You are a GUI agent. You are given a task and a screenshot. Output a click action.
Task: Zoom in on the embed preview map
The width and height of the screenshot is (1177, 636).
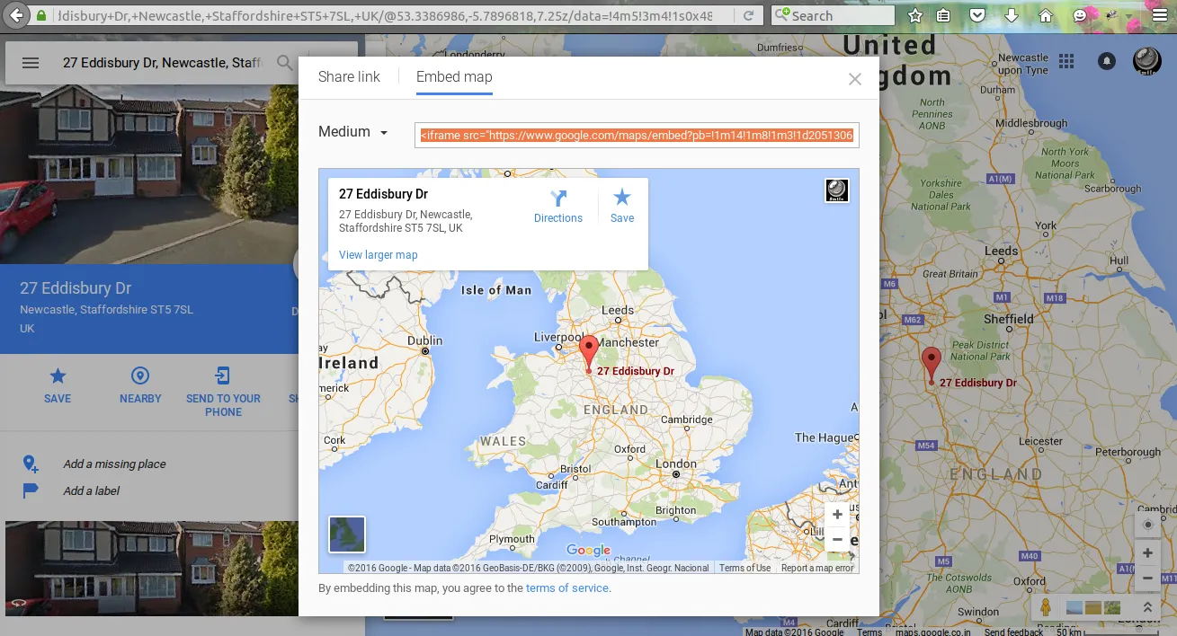click(x=837, y=515)
